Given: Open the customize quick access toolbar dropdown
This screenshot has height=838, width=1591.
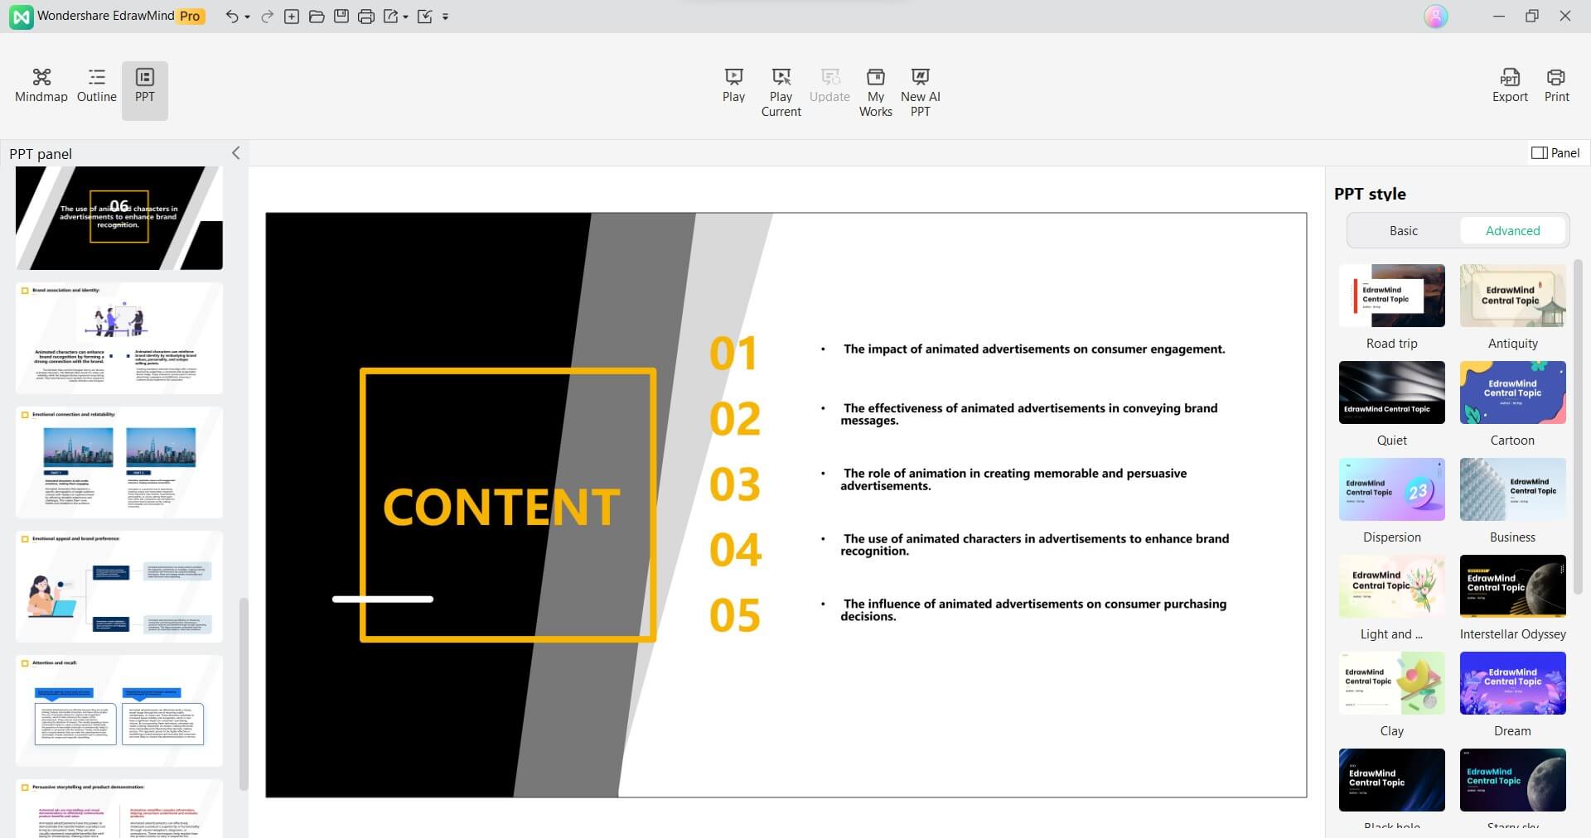Looking at the screenshot, I should click(x=445, y=17).
